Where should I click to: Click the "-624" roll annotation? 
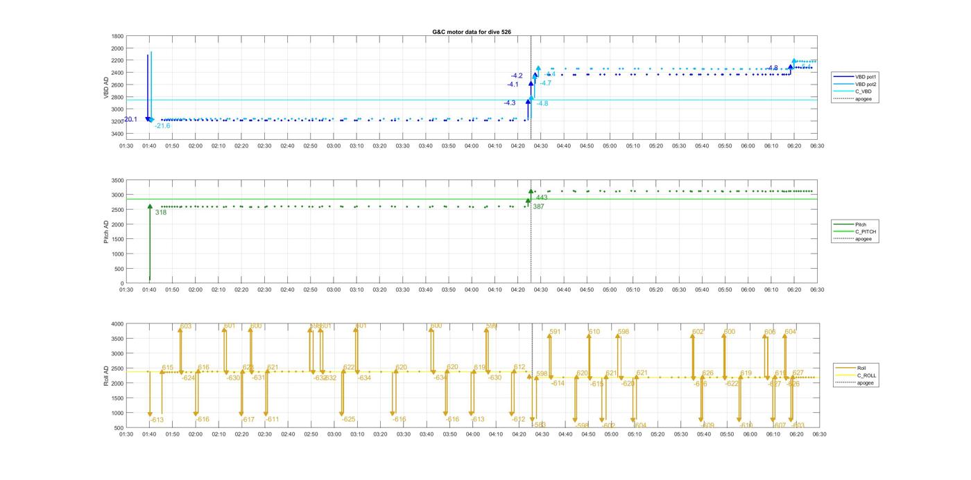point(189,378)
